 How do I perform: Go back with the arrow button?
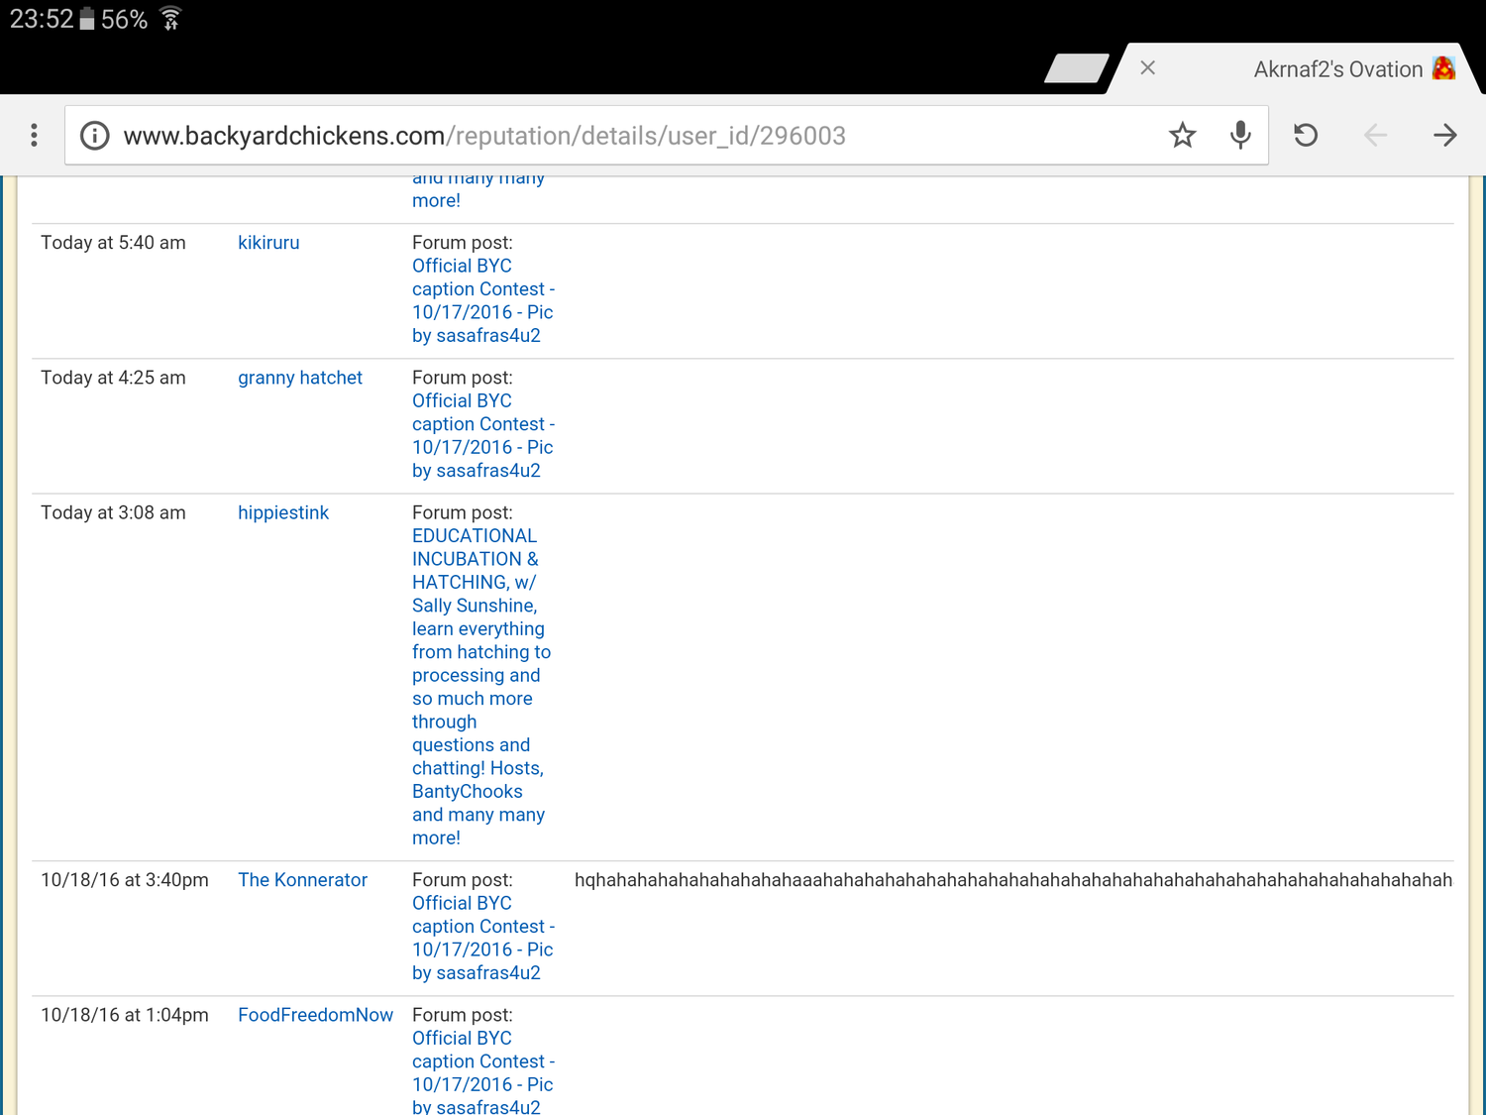(x=1375, y=136)
